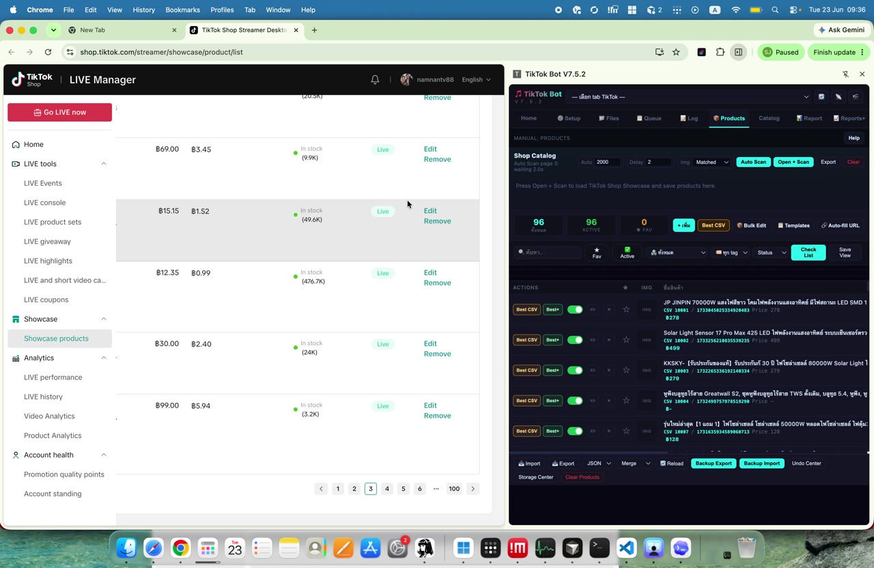Launch Visual Studio Code from the Dock

(x=627, y=548)
